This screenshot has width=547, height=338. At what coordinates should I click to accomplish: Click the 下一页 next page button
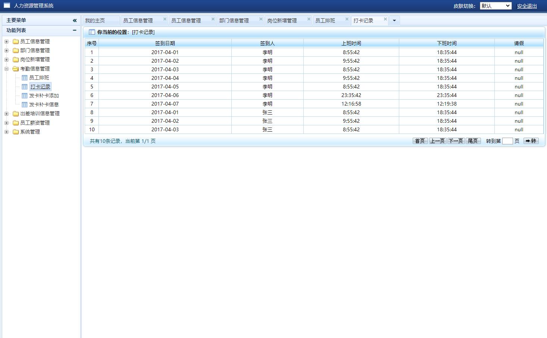click(456, 141)
